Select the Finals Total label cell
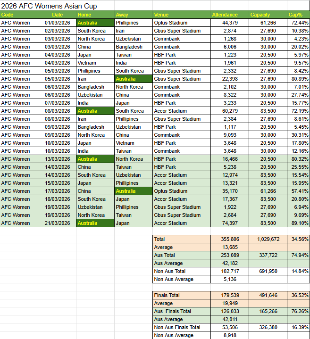The height and width of the screenshot is (339, 310). [182, 295]
